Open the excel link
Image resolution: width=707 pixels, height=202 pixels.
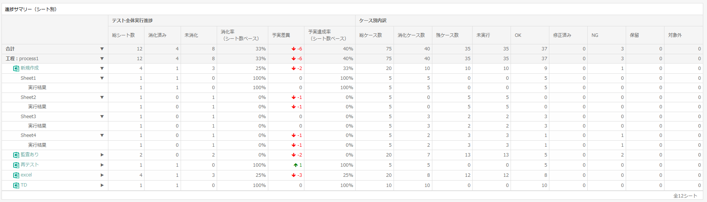(x=26, y=175)
